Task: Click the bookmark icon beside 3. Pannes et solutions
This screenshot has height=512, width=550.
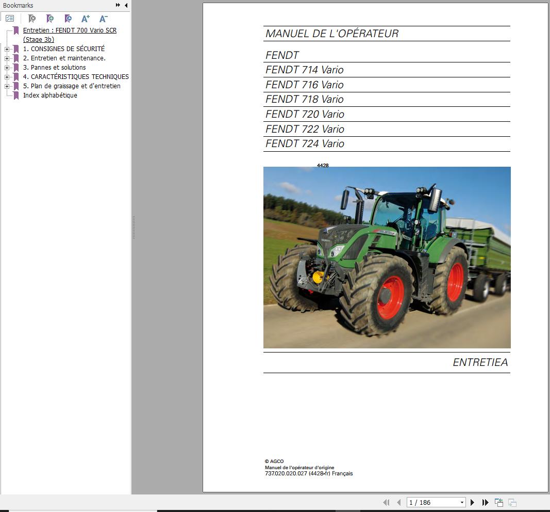Action: coord(16,68)
